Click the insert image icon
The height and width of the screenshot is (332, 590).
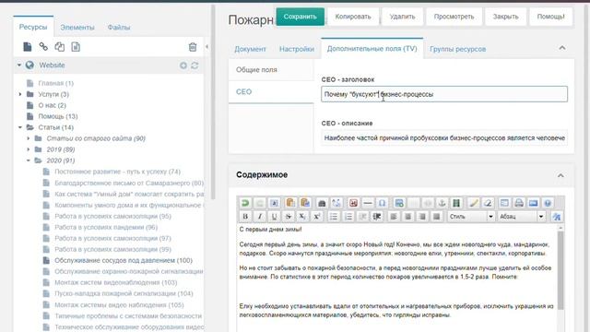point(399,203)
